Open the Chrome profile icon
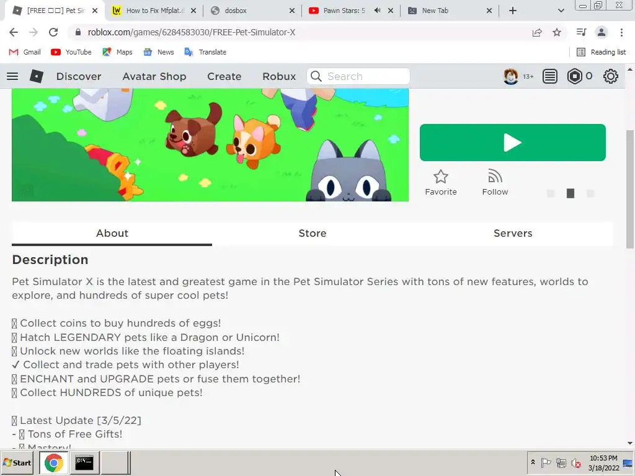The width and height of the screenshot is (635, 476). (x=602, y=32)
